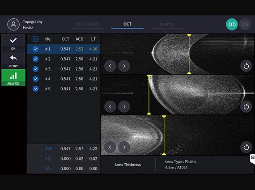The height and width of the screenshot is (190, 255).
Task: Click the ACD column header
Action: tap(79, 39)
